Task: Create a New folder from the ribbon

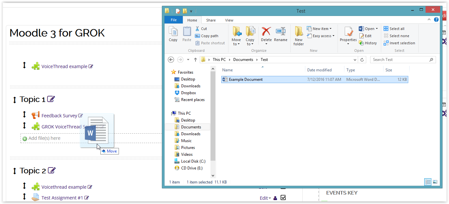Action: tap(299, 36)
